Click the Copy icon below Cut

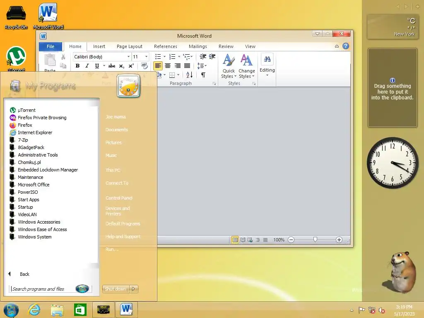pyautogui.click(x=63, y=66)
